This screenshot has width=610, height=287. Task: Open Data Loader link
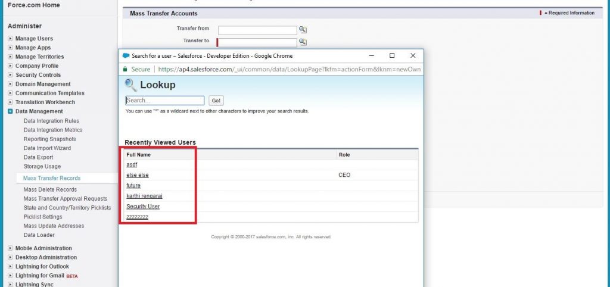[x=39, y=235]
